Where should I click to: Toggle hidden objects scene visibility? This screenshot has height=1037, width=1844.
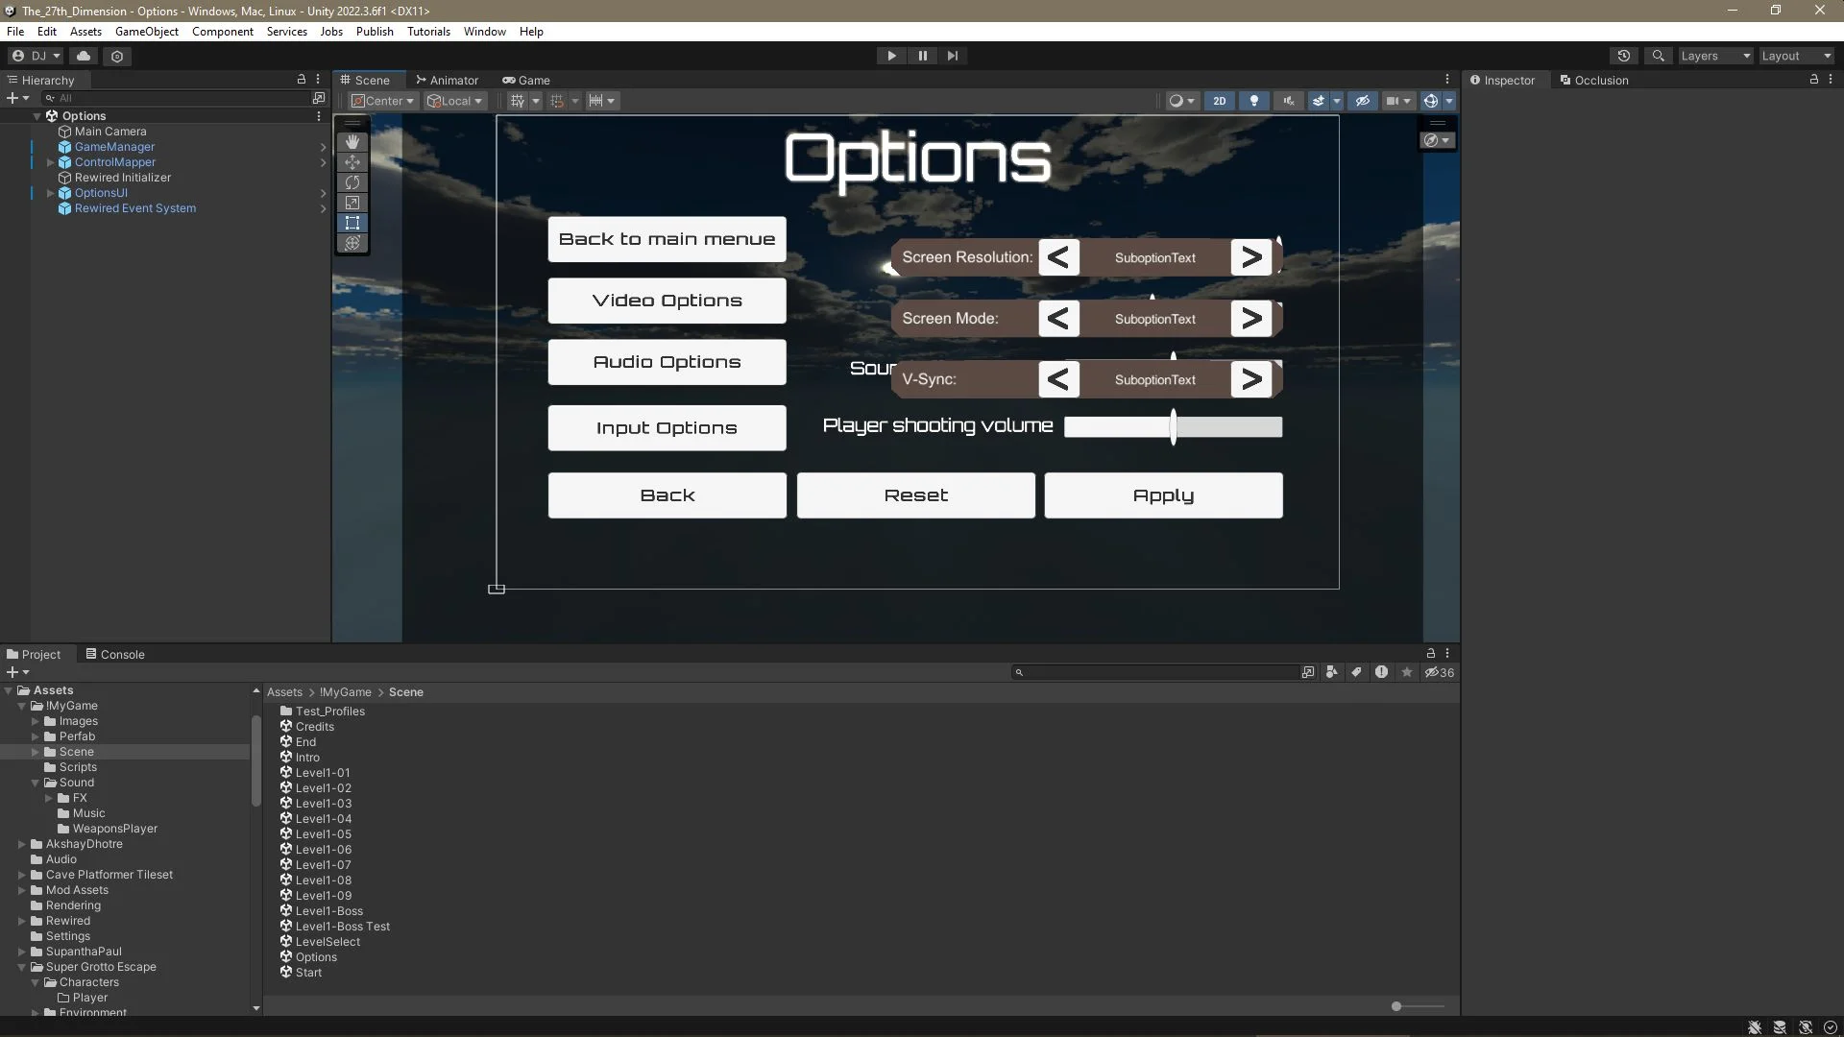pyautogui.click(x=1363, y=101)
